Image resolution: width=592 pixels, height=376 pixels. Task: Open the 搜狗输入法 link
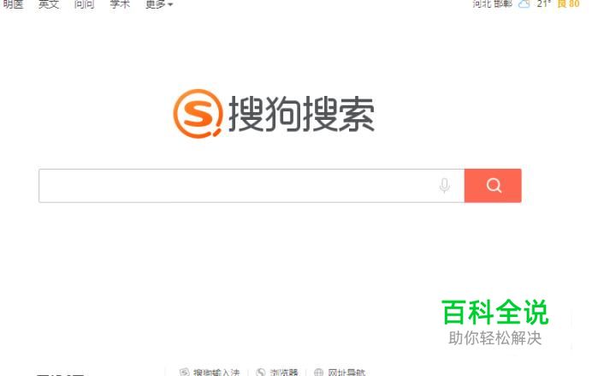click(216, 373)
